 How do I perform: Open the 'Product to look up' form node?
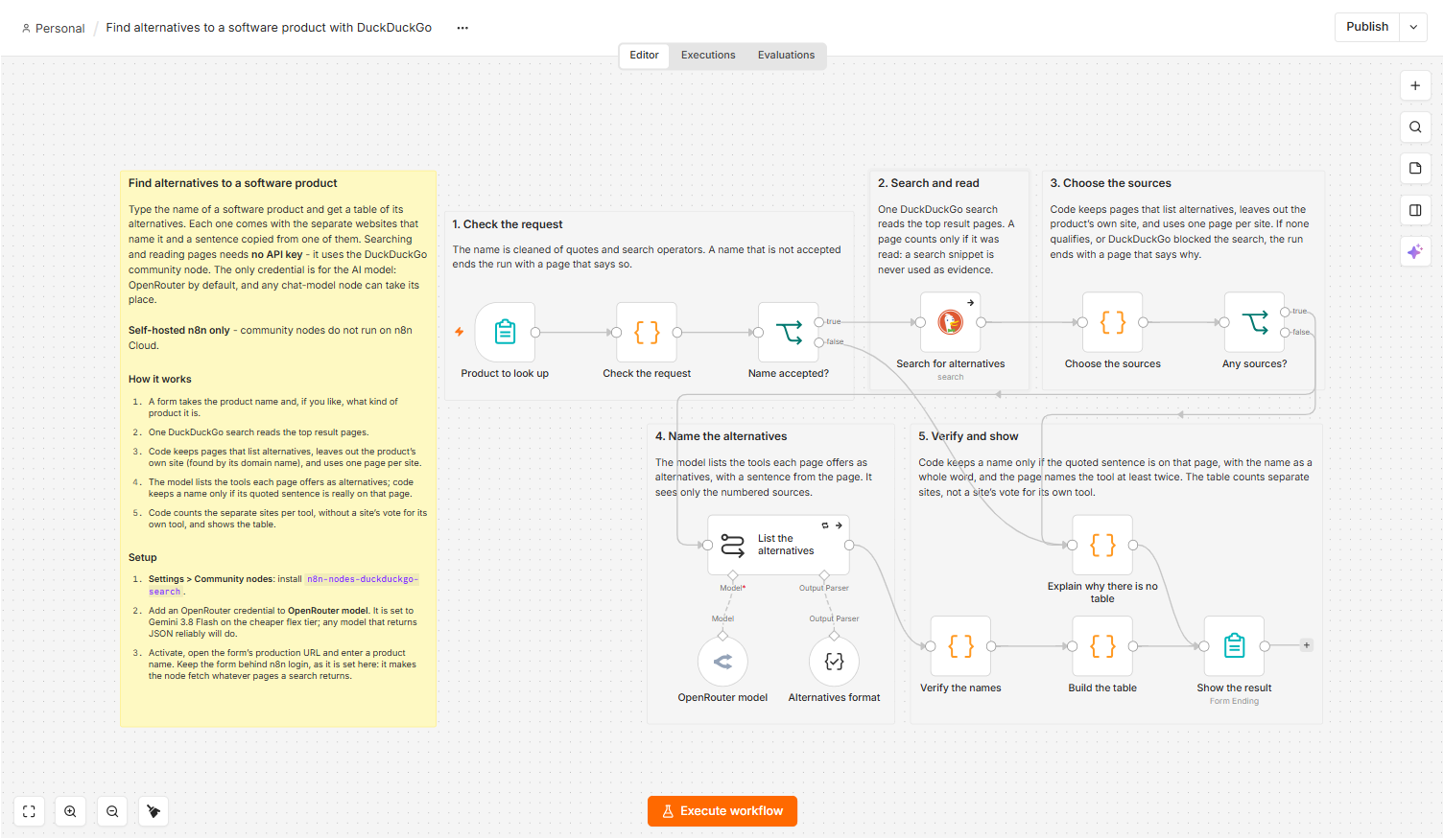tap(505, 332)
